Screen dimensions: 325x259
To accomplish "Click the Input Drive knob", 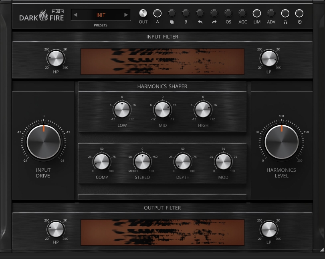I will [x=44, y=142].
